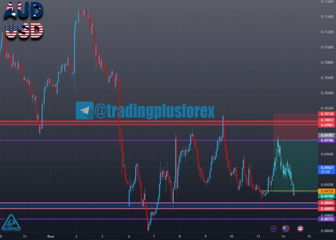Click the red 0.68965 price label
The image size is (336, 240).
327,203
